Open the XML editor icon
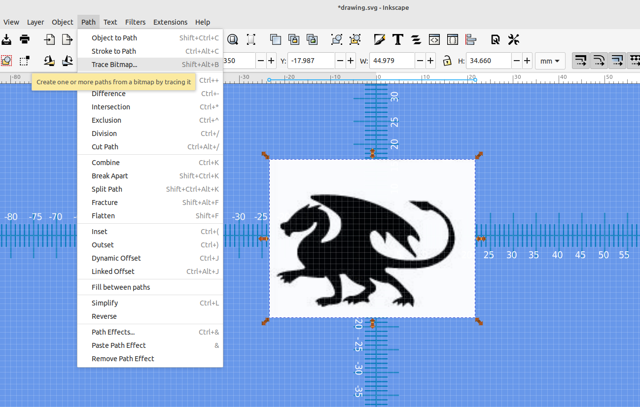 [434, 39]
